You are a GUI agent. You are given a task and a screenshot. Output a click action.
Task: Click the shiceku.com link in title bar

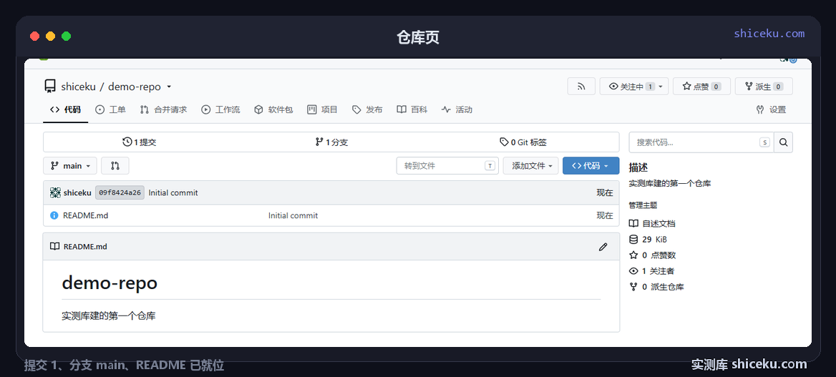click(x=769, y=34)
